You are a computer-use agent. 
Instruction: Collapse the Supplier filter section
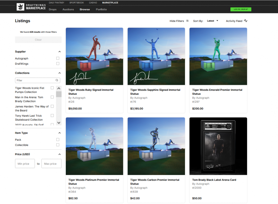60,52
